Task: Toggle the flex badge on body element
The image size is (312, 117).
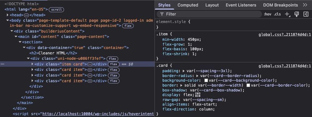Action: click(128, 26)
